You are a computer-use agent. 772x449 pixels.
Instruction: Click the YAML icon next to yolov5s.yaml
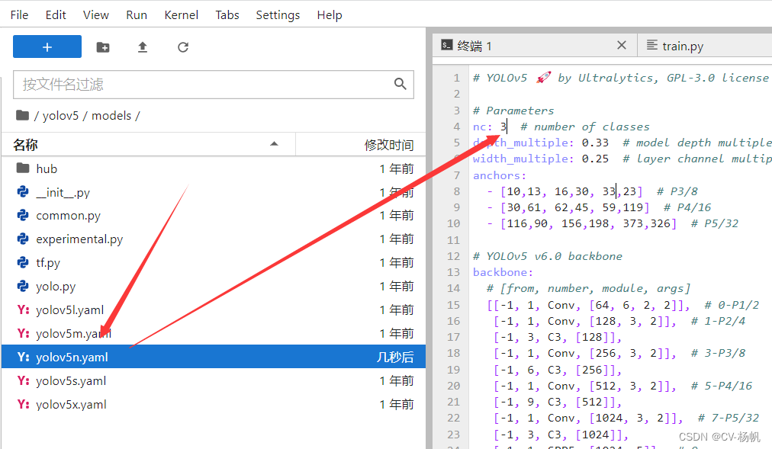[23, 380]
